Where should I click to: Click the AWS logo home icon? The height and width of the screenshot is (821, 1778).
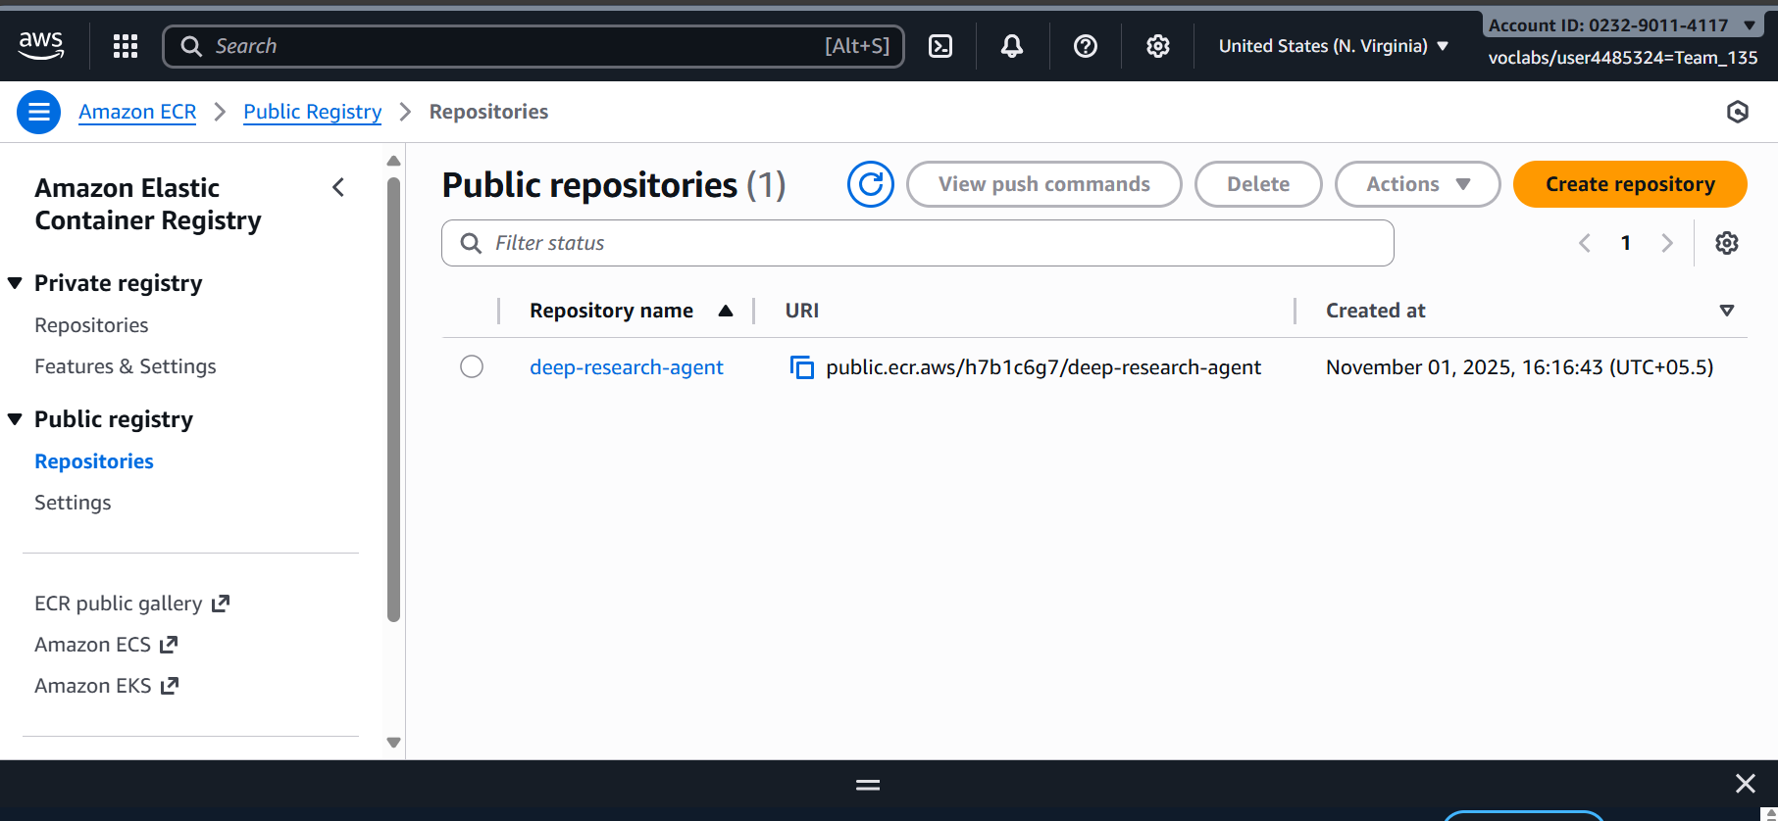coord(41,45)
